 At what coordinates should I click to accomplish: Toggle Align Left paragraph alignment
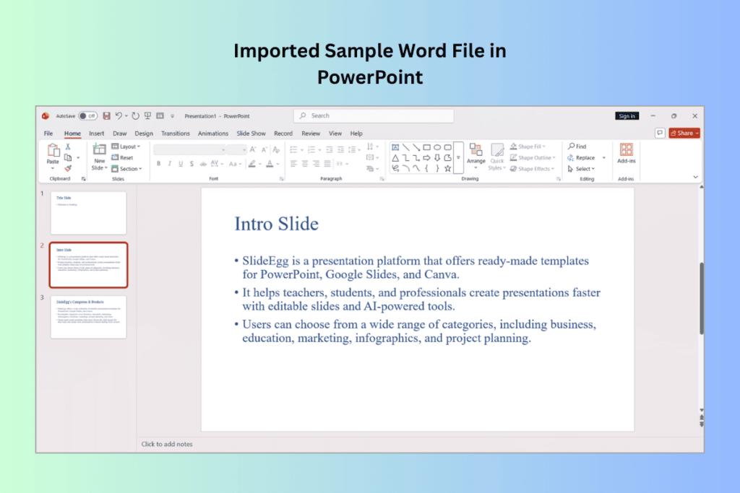[293, 164]
